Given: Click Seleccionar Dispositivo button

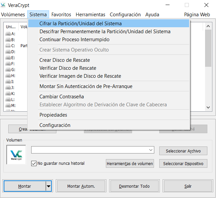Looking at the screenshot, I should click(183, 163).
